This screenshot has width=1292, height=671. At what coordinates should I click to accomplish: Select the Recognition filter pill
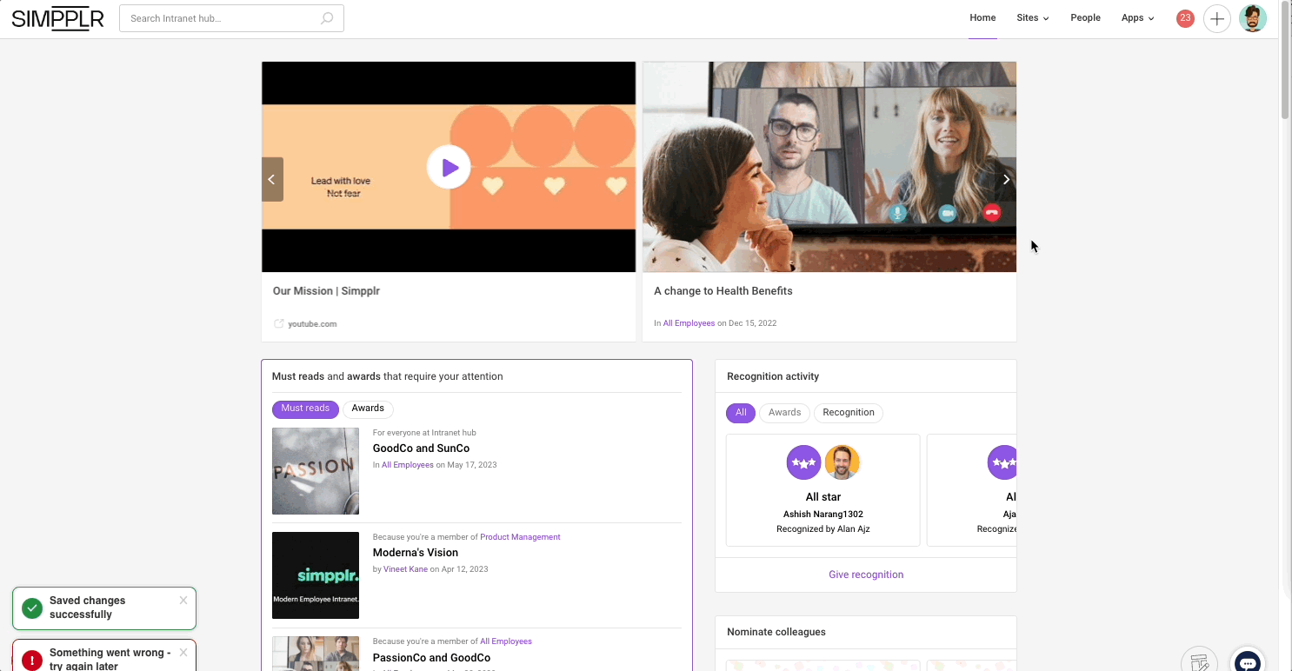tap(849, 413)
